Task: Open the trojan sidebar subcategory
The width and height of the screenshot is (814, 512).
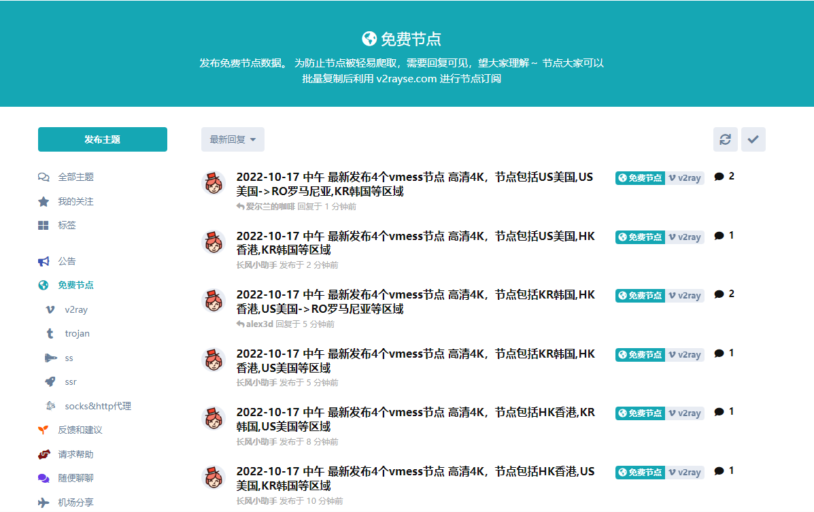Action: [78, 333]
